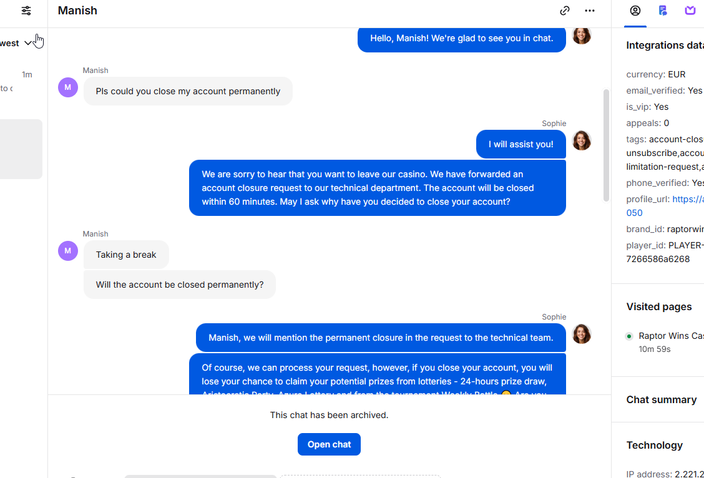The width and height of the screenshot is (704, 478).
Task: Expand the Chat summary section
Action: pos(662,399)
